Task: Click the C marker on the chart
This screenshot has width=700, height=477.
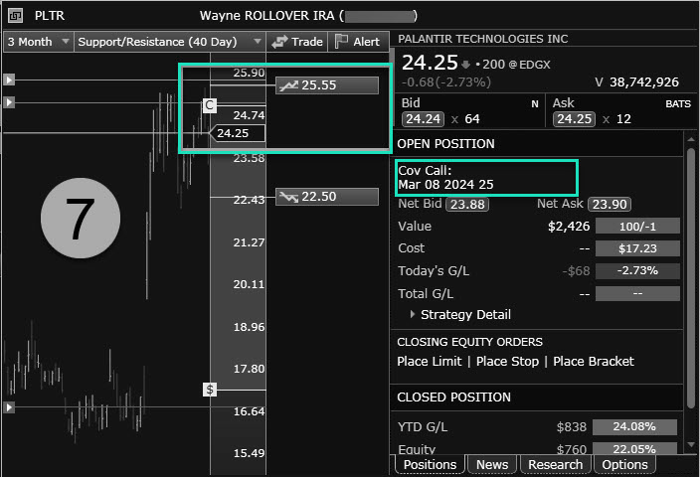Action: [209, 104]
